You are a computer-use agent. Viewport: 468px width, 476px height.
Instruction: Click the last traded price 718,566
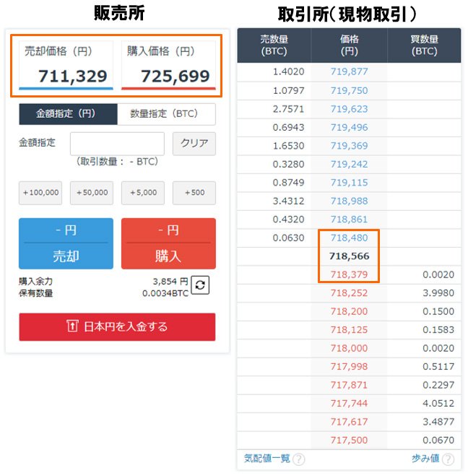349,256
